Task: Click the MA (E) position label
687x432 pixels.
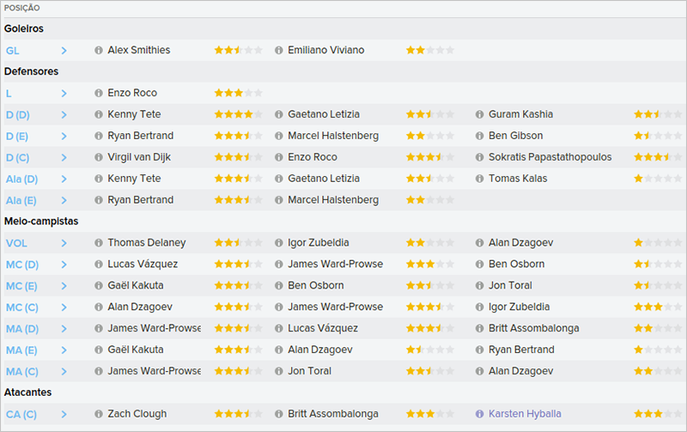Action: point(21,350)
